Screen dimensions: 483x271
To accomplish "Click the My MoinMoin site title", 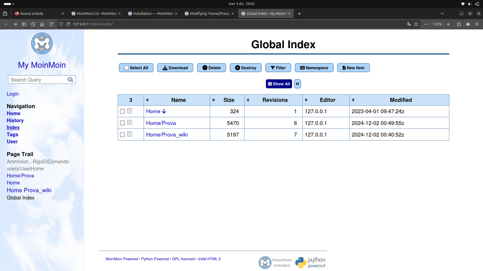I will pyautogui.click(x=42, y=65).
